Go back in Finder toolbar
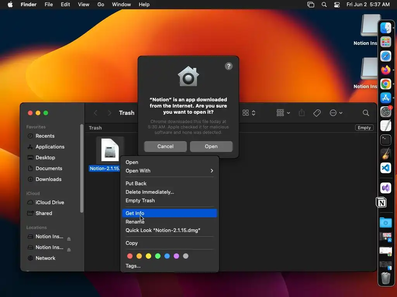The width and height of the screenshot is (397, 297). pyautogui.click(x=95, y=113)
